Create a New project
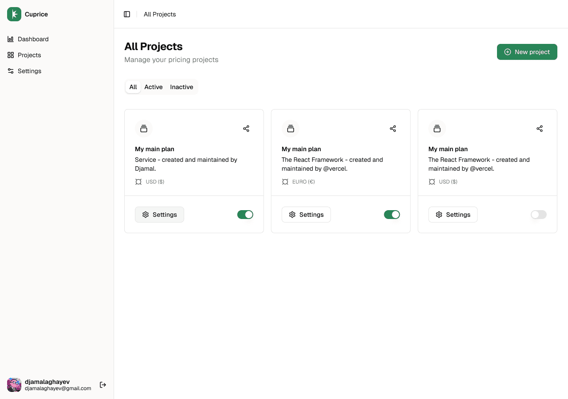 pyautogui.click(x=527, y=52)
